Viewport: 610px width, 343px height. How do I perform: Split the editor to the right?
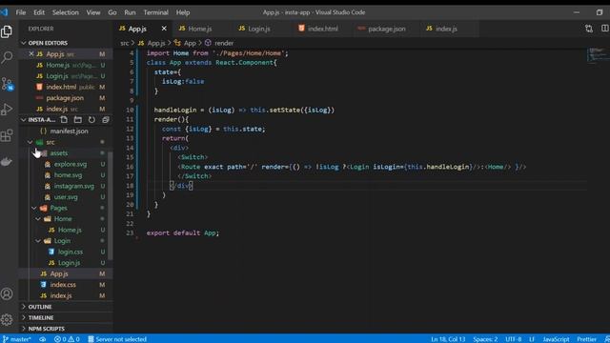coord(604,29)
